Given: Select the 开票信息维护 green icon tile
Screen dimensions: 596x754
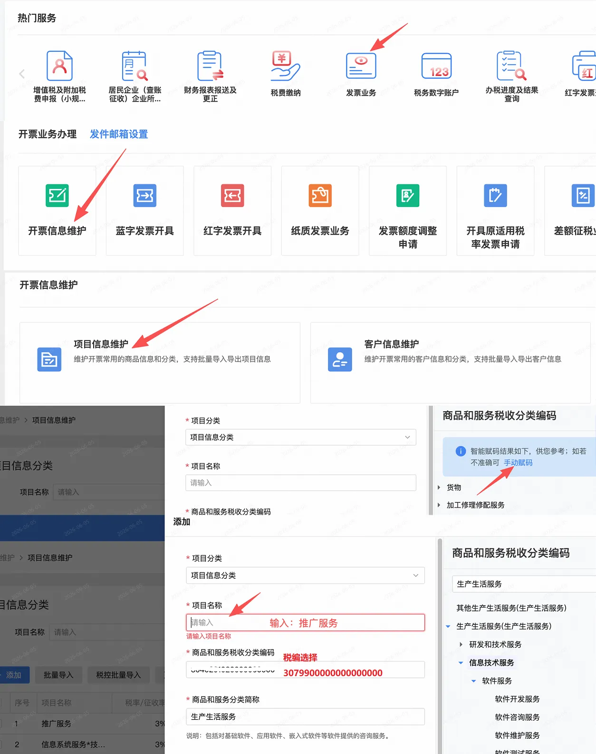Looking at the screenshot, I should [x=57, y=211].
